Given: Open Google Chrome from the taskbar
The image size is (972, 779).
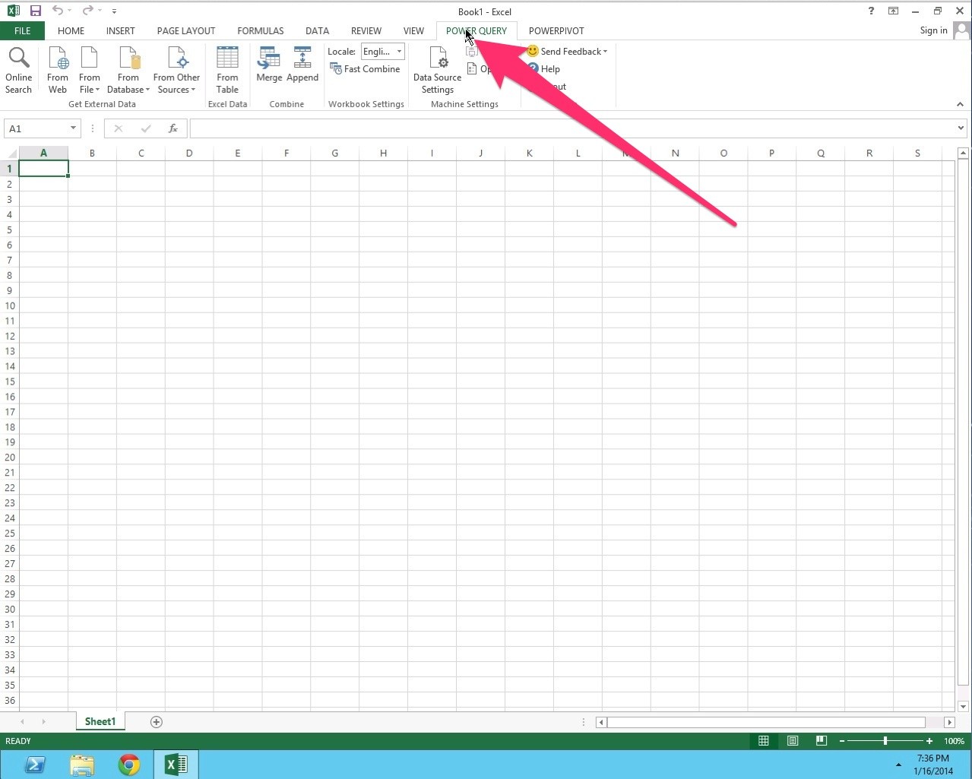Looking at the screenshot, I should point(129,765).
